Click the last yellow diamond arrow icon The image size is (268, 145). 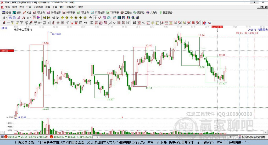tap(85, 18)
